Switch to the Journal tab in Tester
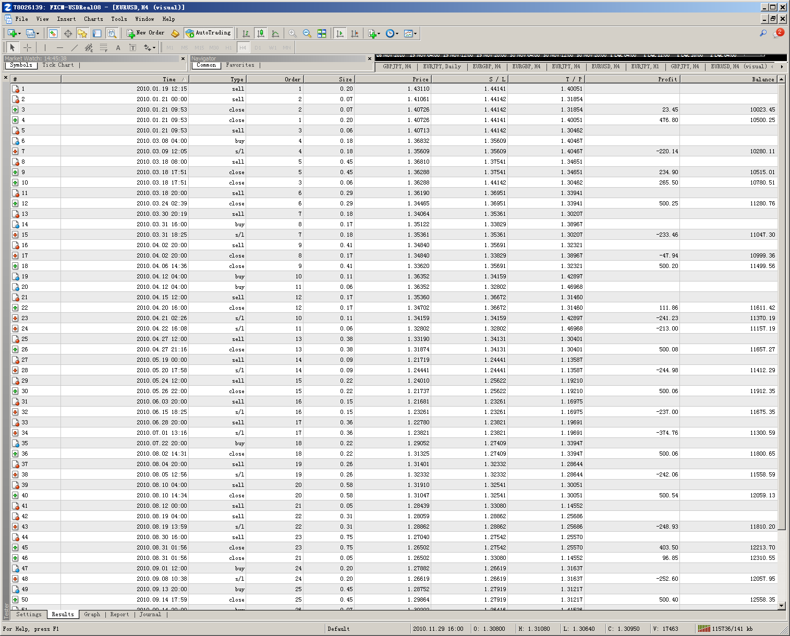The image size is (790, 636). pyautogui.click(x=150, y=615)
